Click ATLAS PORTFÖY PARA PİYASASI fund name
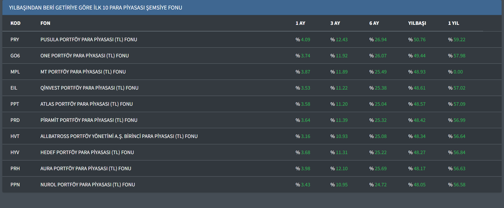Screen dimensions: 504x208 (87, 104)
